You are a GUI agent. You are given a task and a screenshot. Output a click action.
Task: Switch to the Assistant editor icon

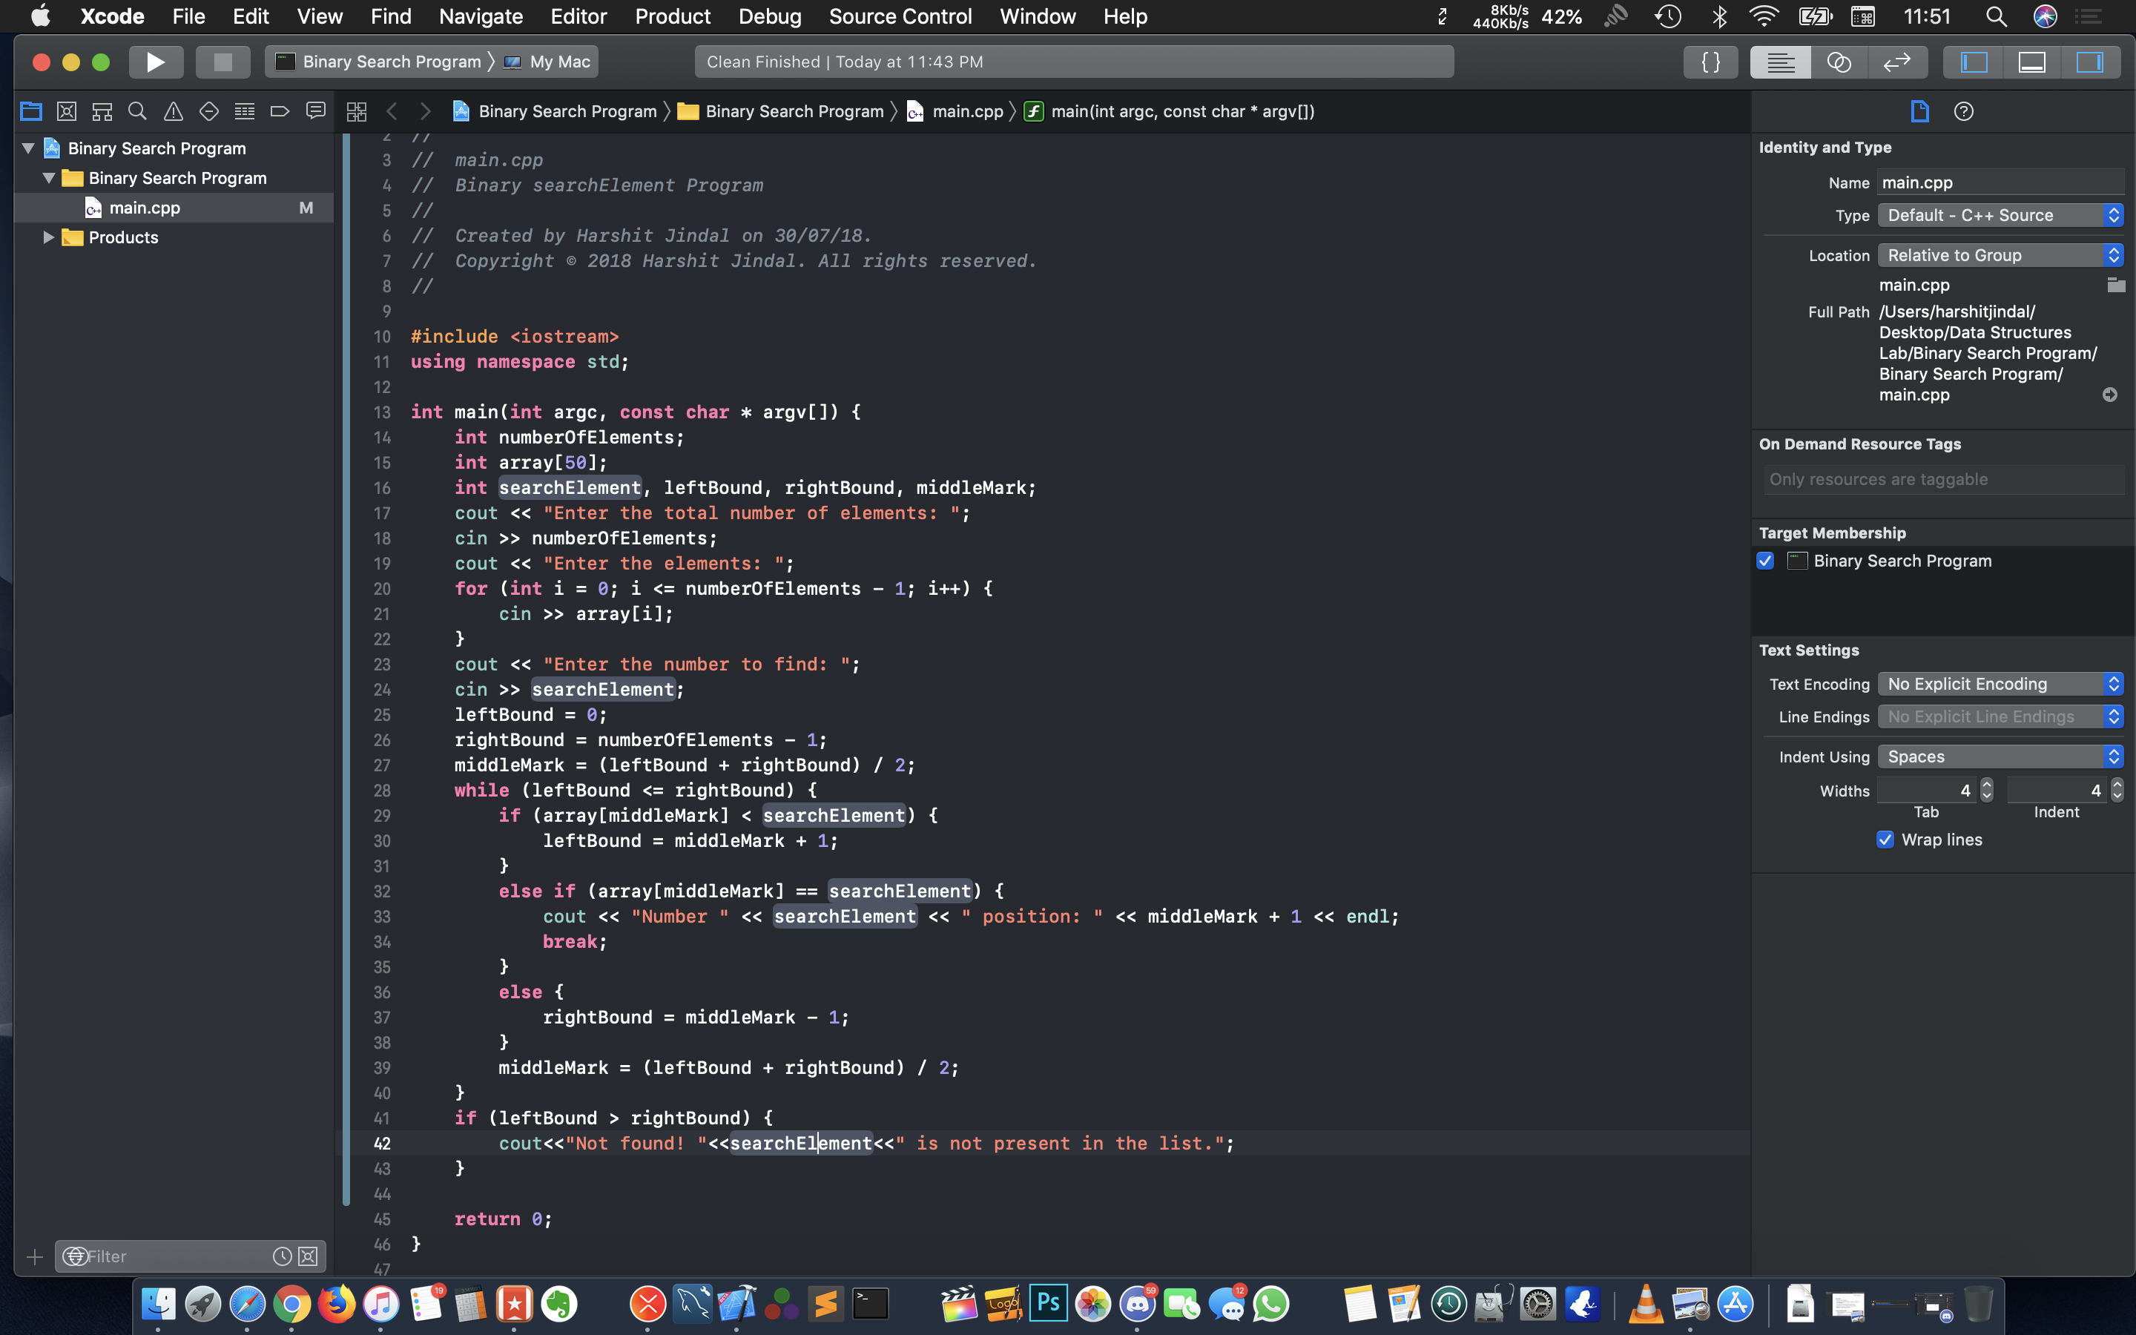1839,62
